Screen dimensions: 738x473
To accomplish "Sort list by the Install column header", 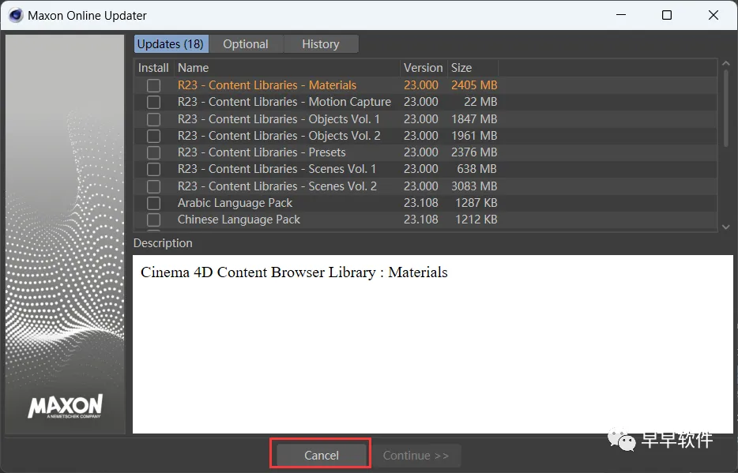I will [x=153, y=68].
